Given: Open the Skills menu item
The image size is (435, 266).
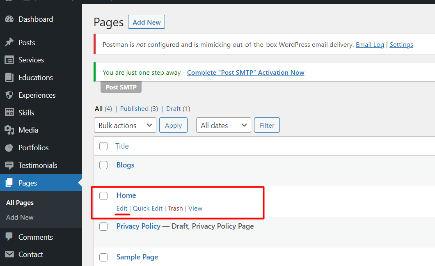Looking at the screenshot, I should [x=26, y=113].
